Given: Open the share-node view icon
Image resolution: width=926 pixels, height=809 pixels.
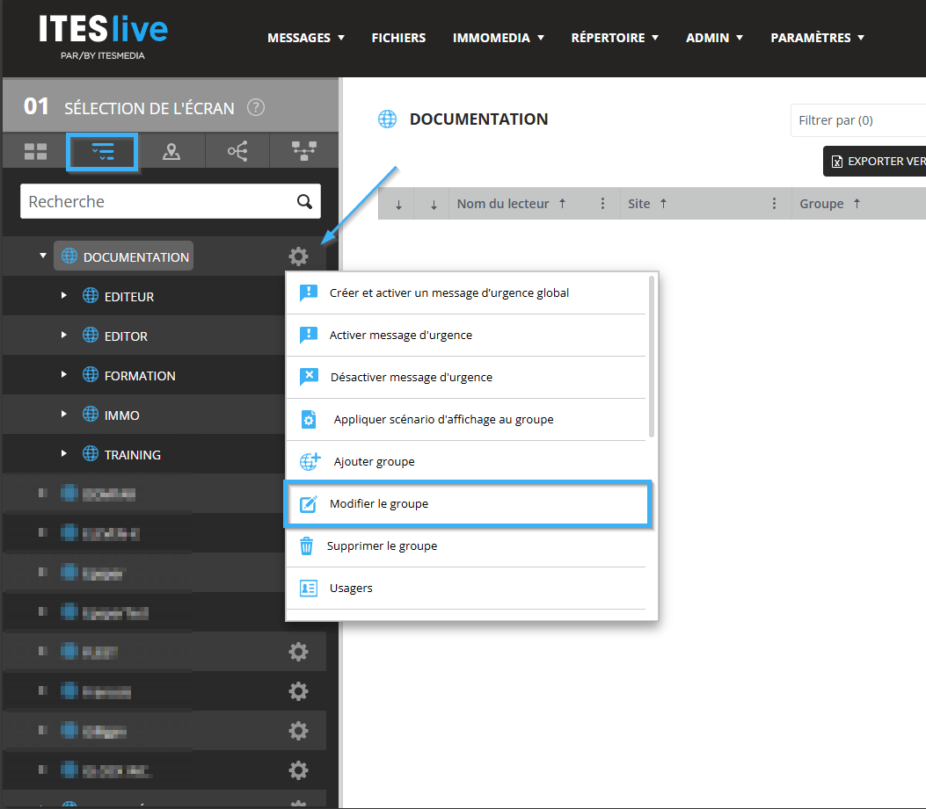Looking at the screenshot, I should [x=237, y=152].
